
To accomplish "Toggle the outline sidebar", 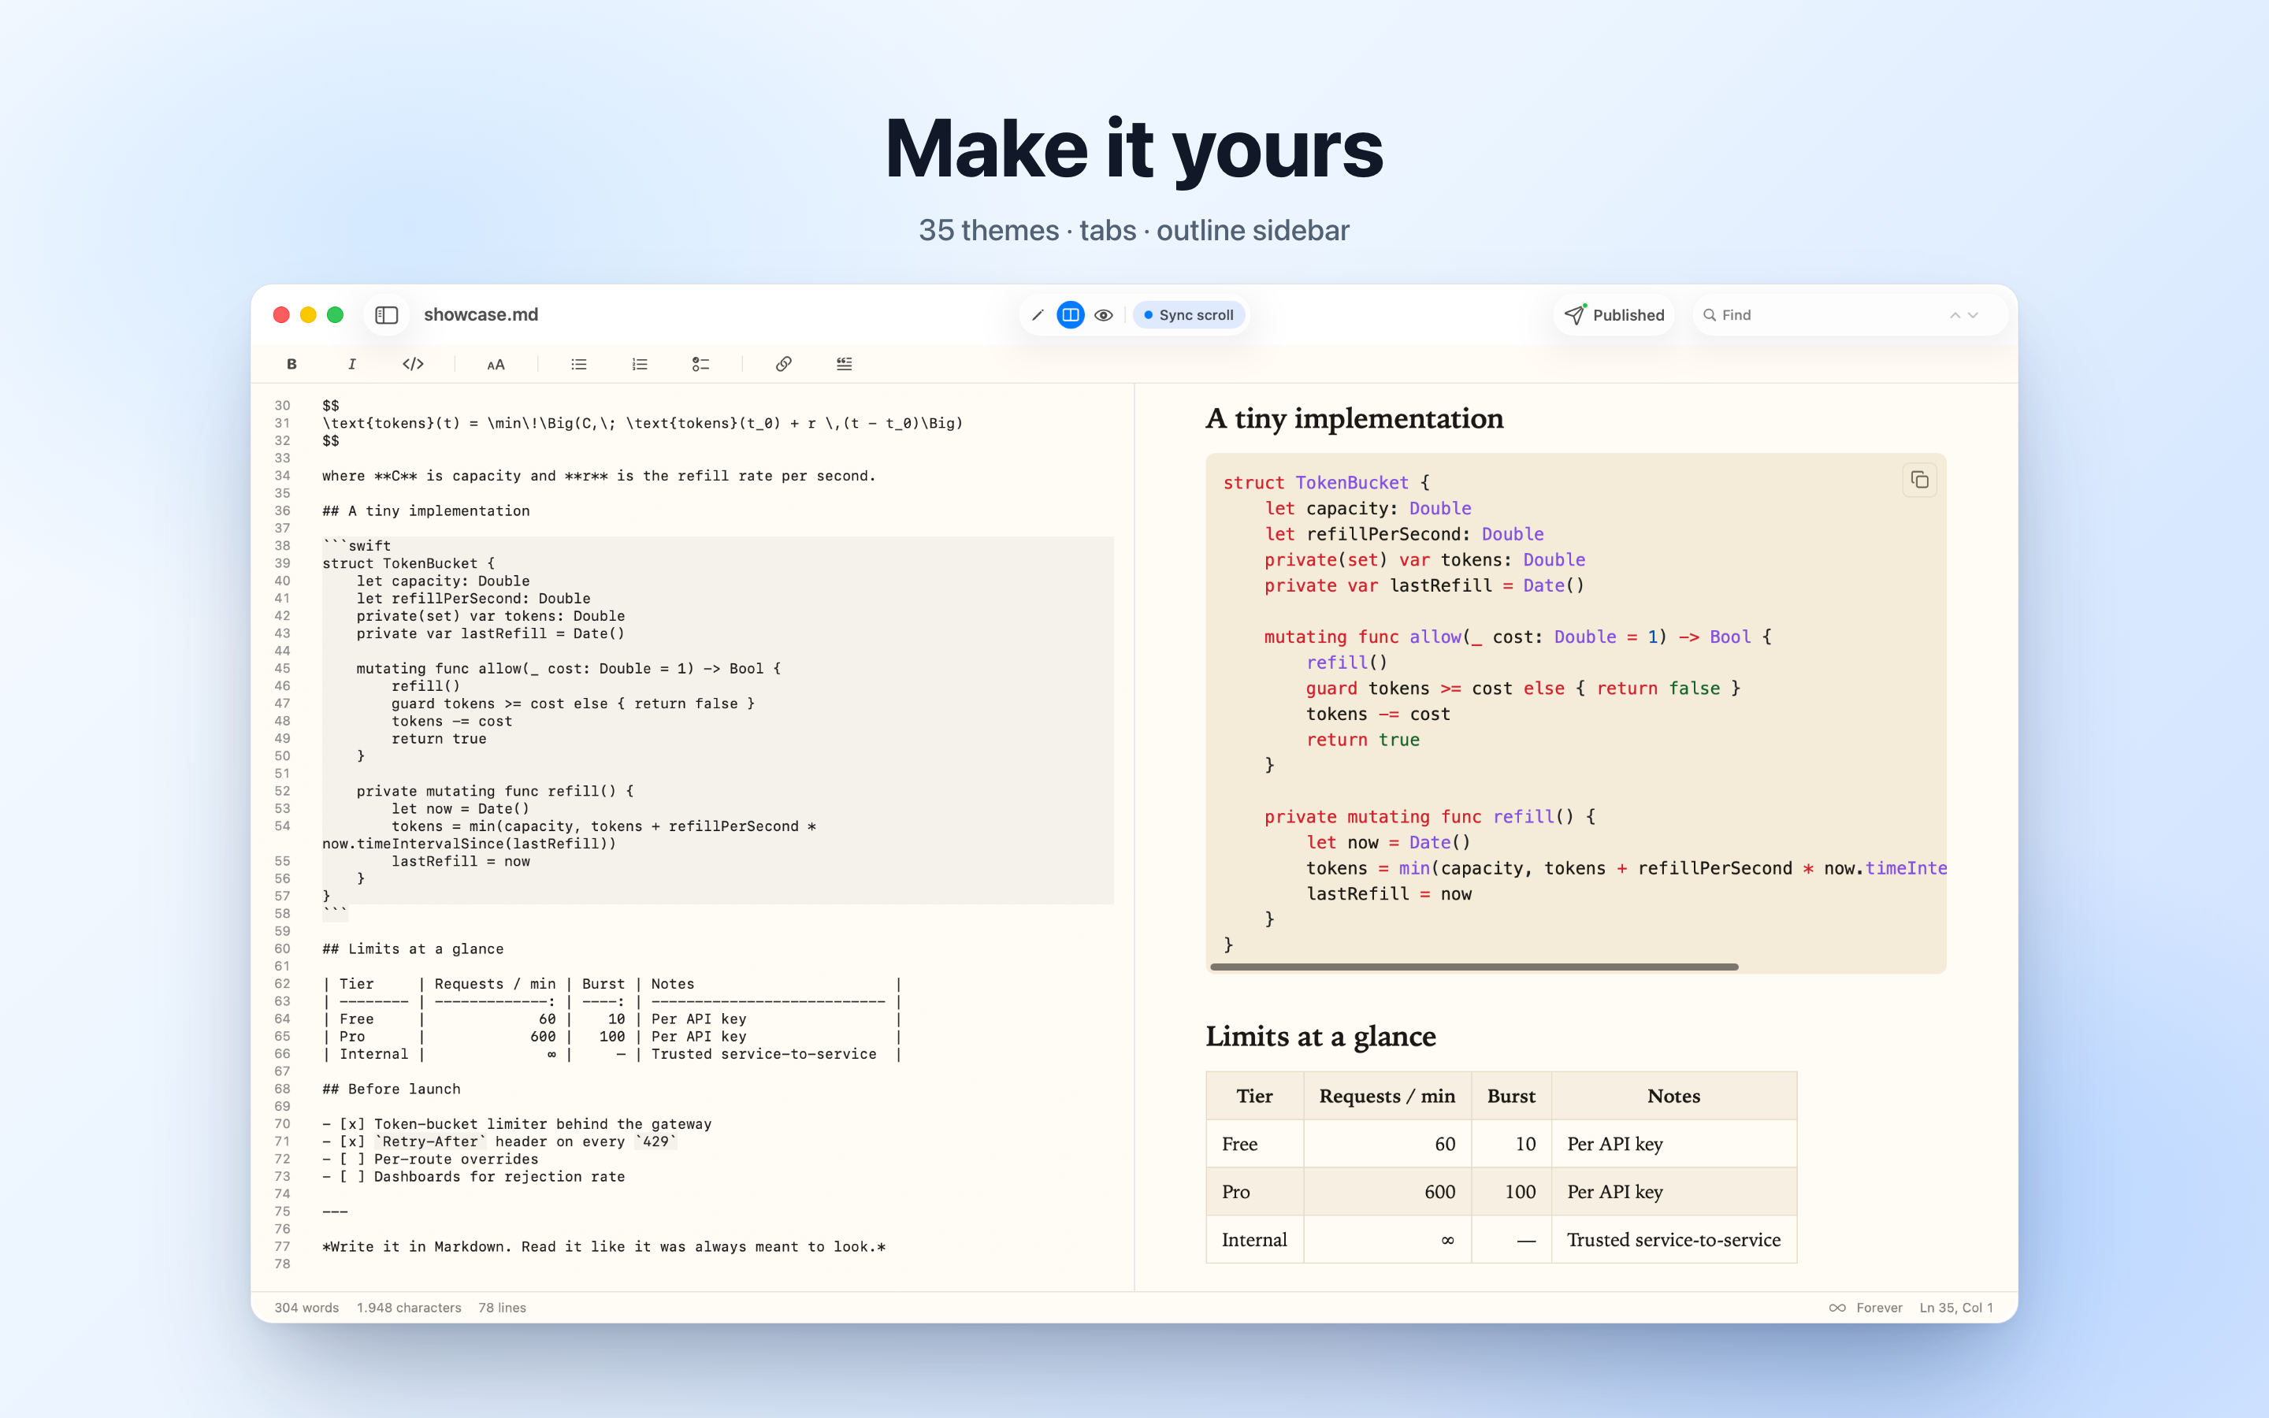I will 386,315.
